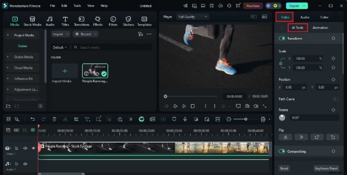Switch to the Animation tab

320,28
